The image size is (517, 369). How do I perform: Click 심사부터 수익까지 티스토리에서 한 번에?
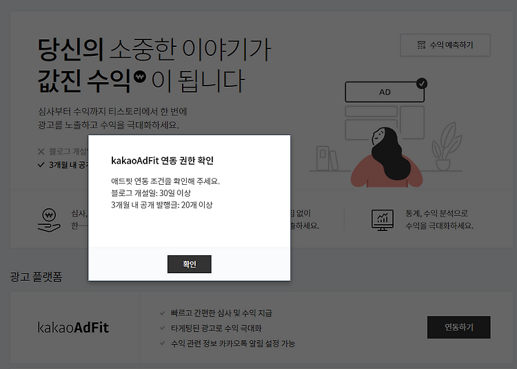pos(112,112)
